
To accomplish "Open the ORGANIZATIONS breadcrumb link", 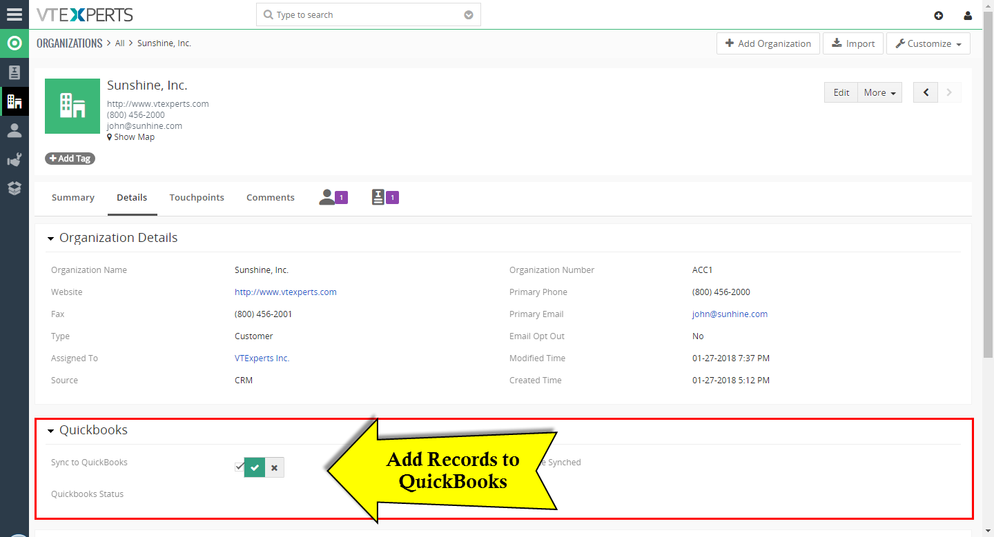I will click(69, 43).
